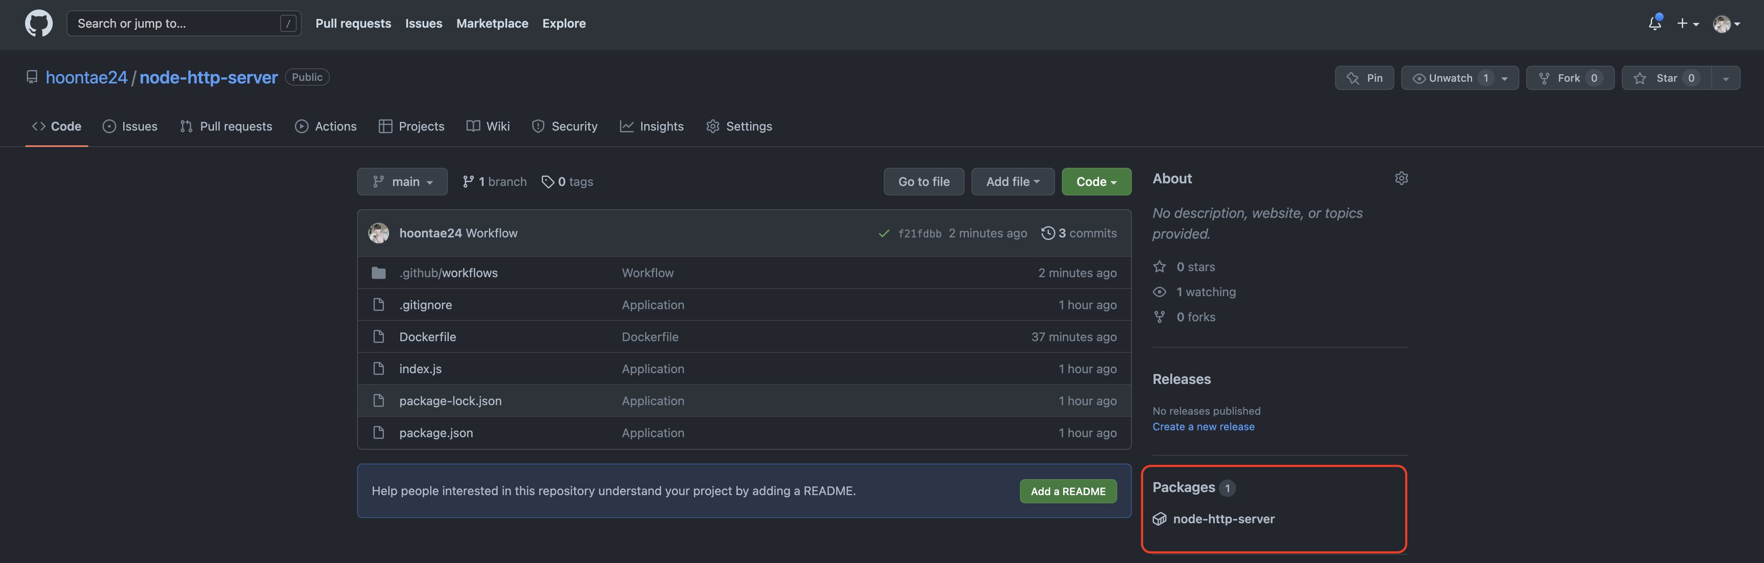Open the Wiki tab

[488, 126]
